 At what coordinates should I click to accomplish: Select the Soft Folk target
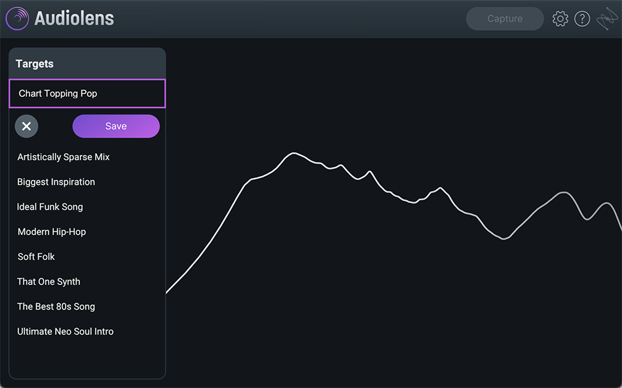pos(36,256)
